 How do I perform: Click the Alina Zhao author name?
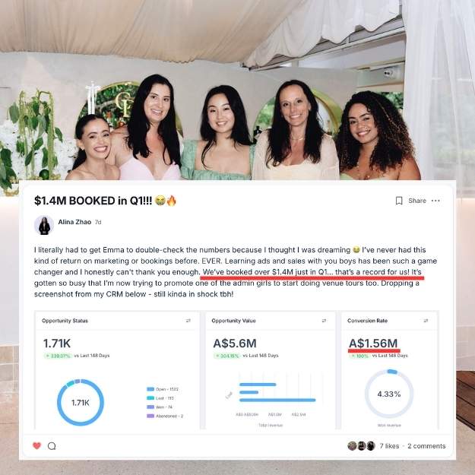(x=74, y=222)
